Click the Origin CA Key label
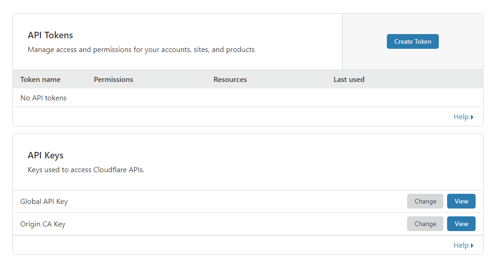This screenshot has height=267, width=500. [43, 224]
